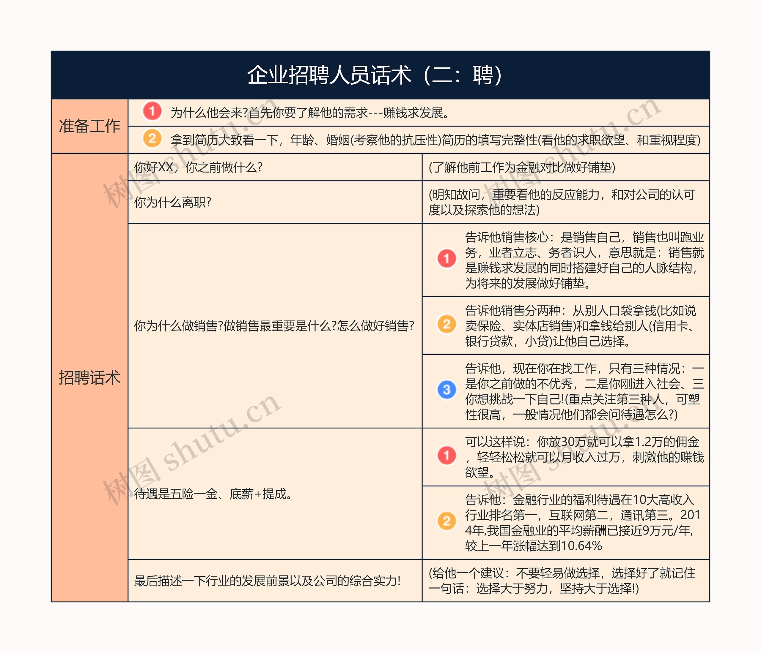This screenshot has width=761, height=653.
Task: Click the red 1 icon beside 告诉他销售核心
Action: click(x=446, y=259)
